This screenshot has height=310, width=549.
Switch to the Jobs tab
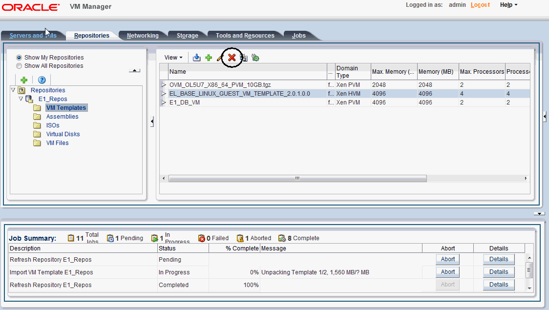coord(298,35)
